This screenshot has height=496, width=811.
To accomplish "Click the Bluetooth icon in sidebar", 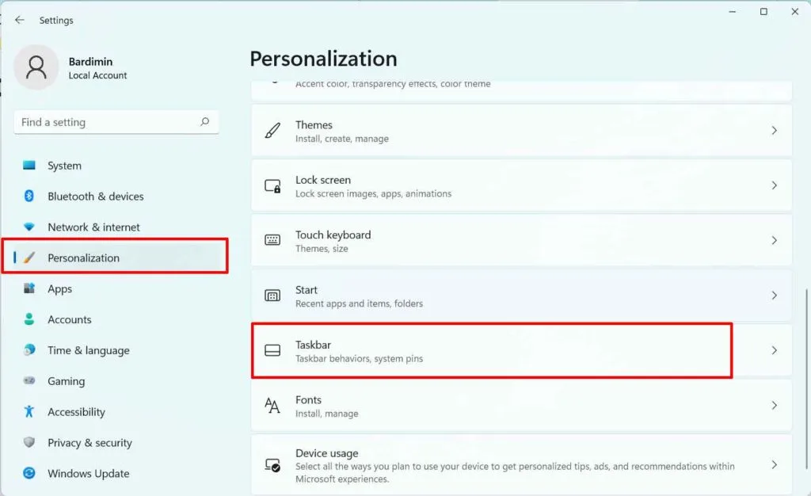I will [29, 196].
